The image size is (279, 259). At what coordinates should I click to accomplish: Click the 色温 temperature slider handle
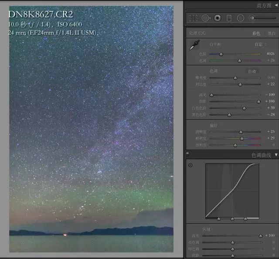point(221,54)
